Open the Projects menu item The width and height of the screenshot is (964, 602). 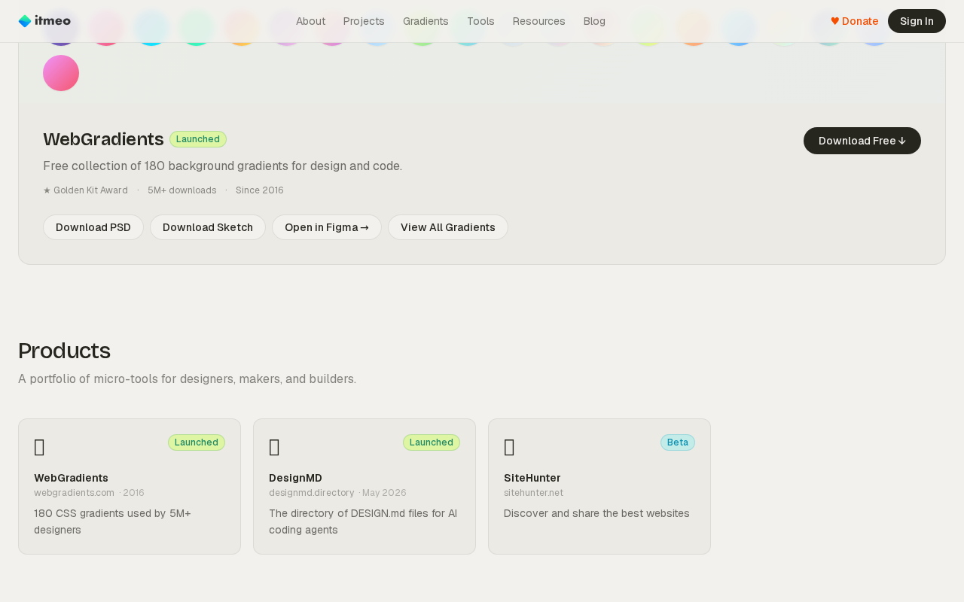click(x=364, y=21)
